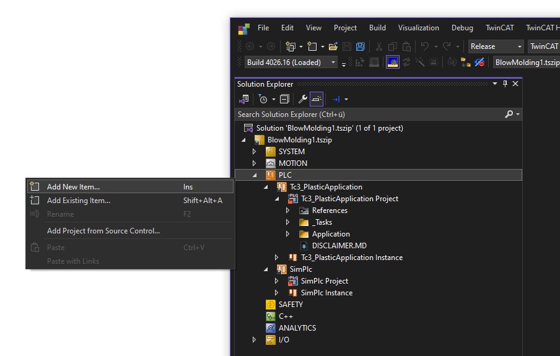
Task: Open the Edit menu
Action: (x=287, y=28)
